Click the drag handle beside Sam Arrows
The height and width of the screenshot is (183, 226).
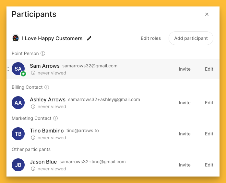pos(8,69)
